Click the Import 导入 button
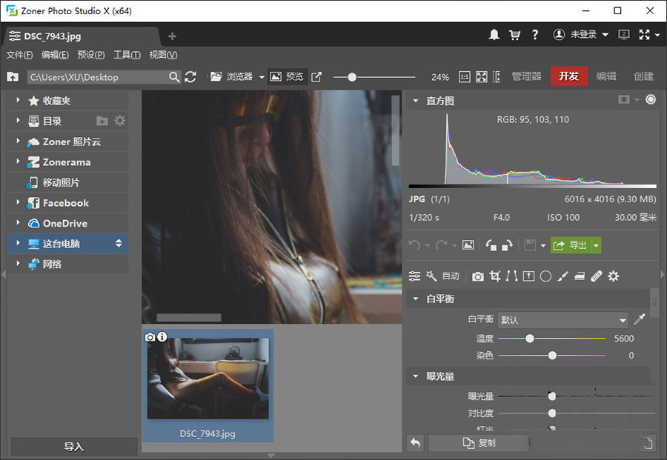 [74, 447]
